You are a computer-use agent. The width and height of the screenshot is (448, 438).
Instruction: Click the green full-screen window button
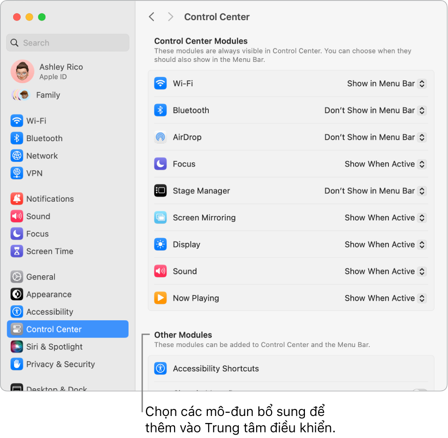[42, 17]
